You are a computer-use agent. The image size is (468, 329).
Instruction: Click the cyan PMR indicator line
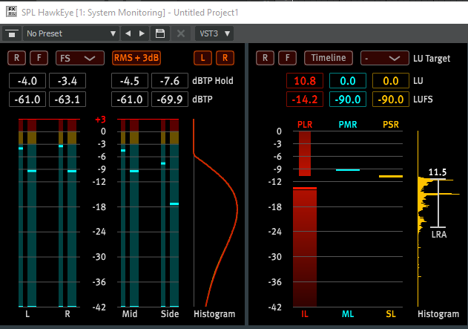pos(348,170)
